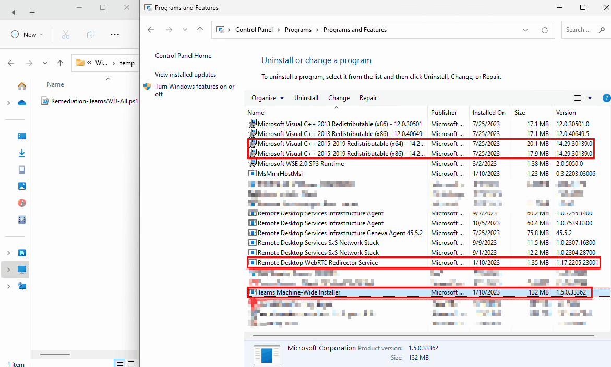Click the Copy icon in File Explorer toolbar
The width and height of the screenshot is (611, 367).
[91, 34]
